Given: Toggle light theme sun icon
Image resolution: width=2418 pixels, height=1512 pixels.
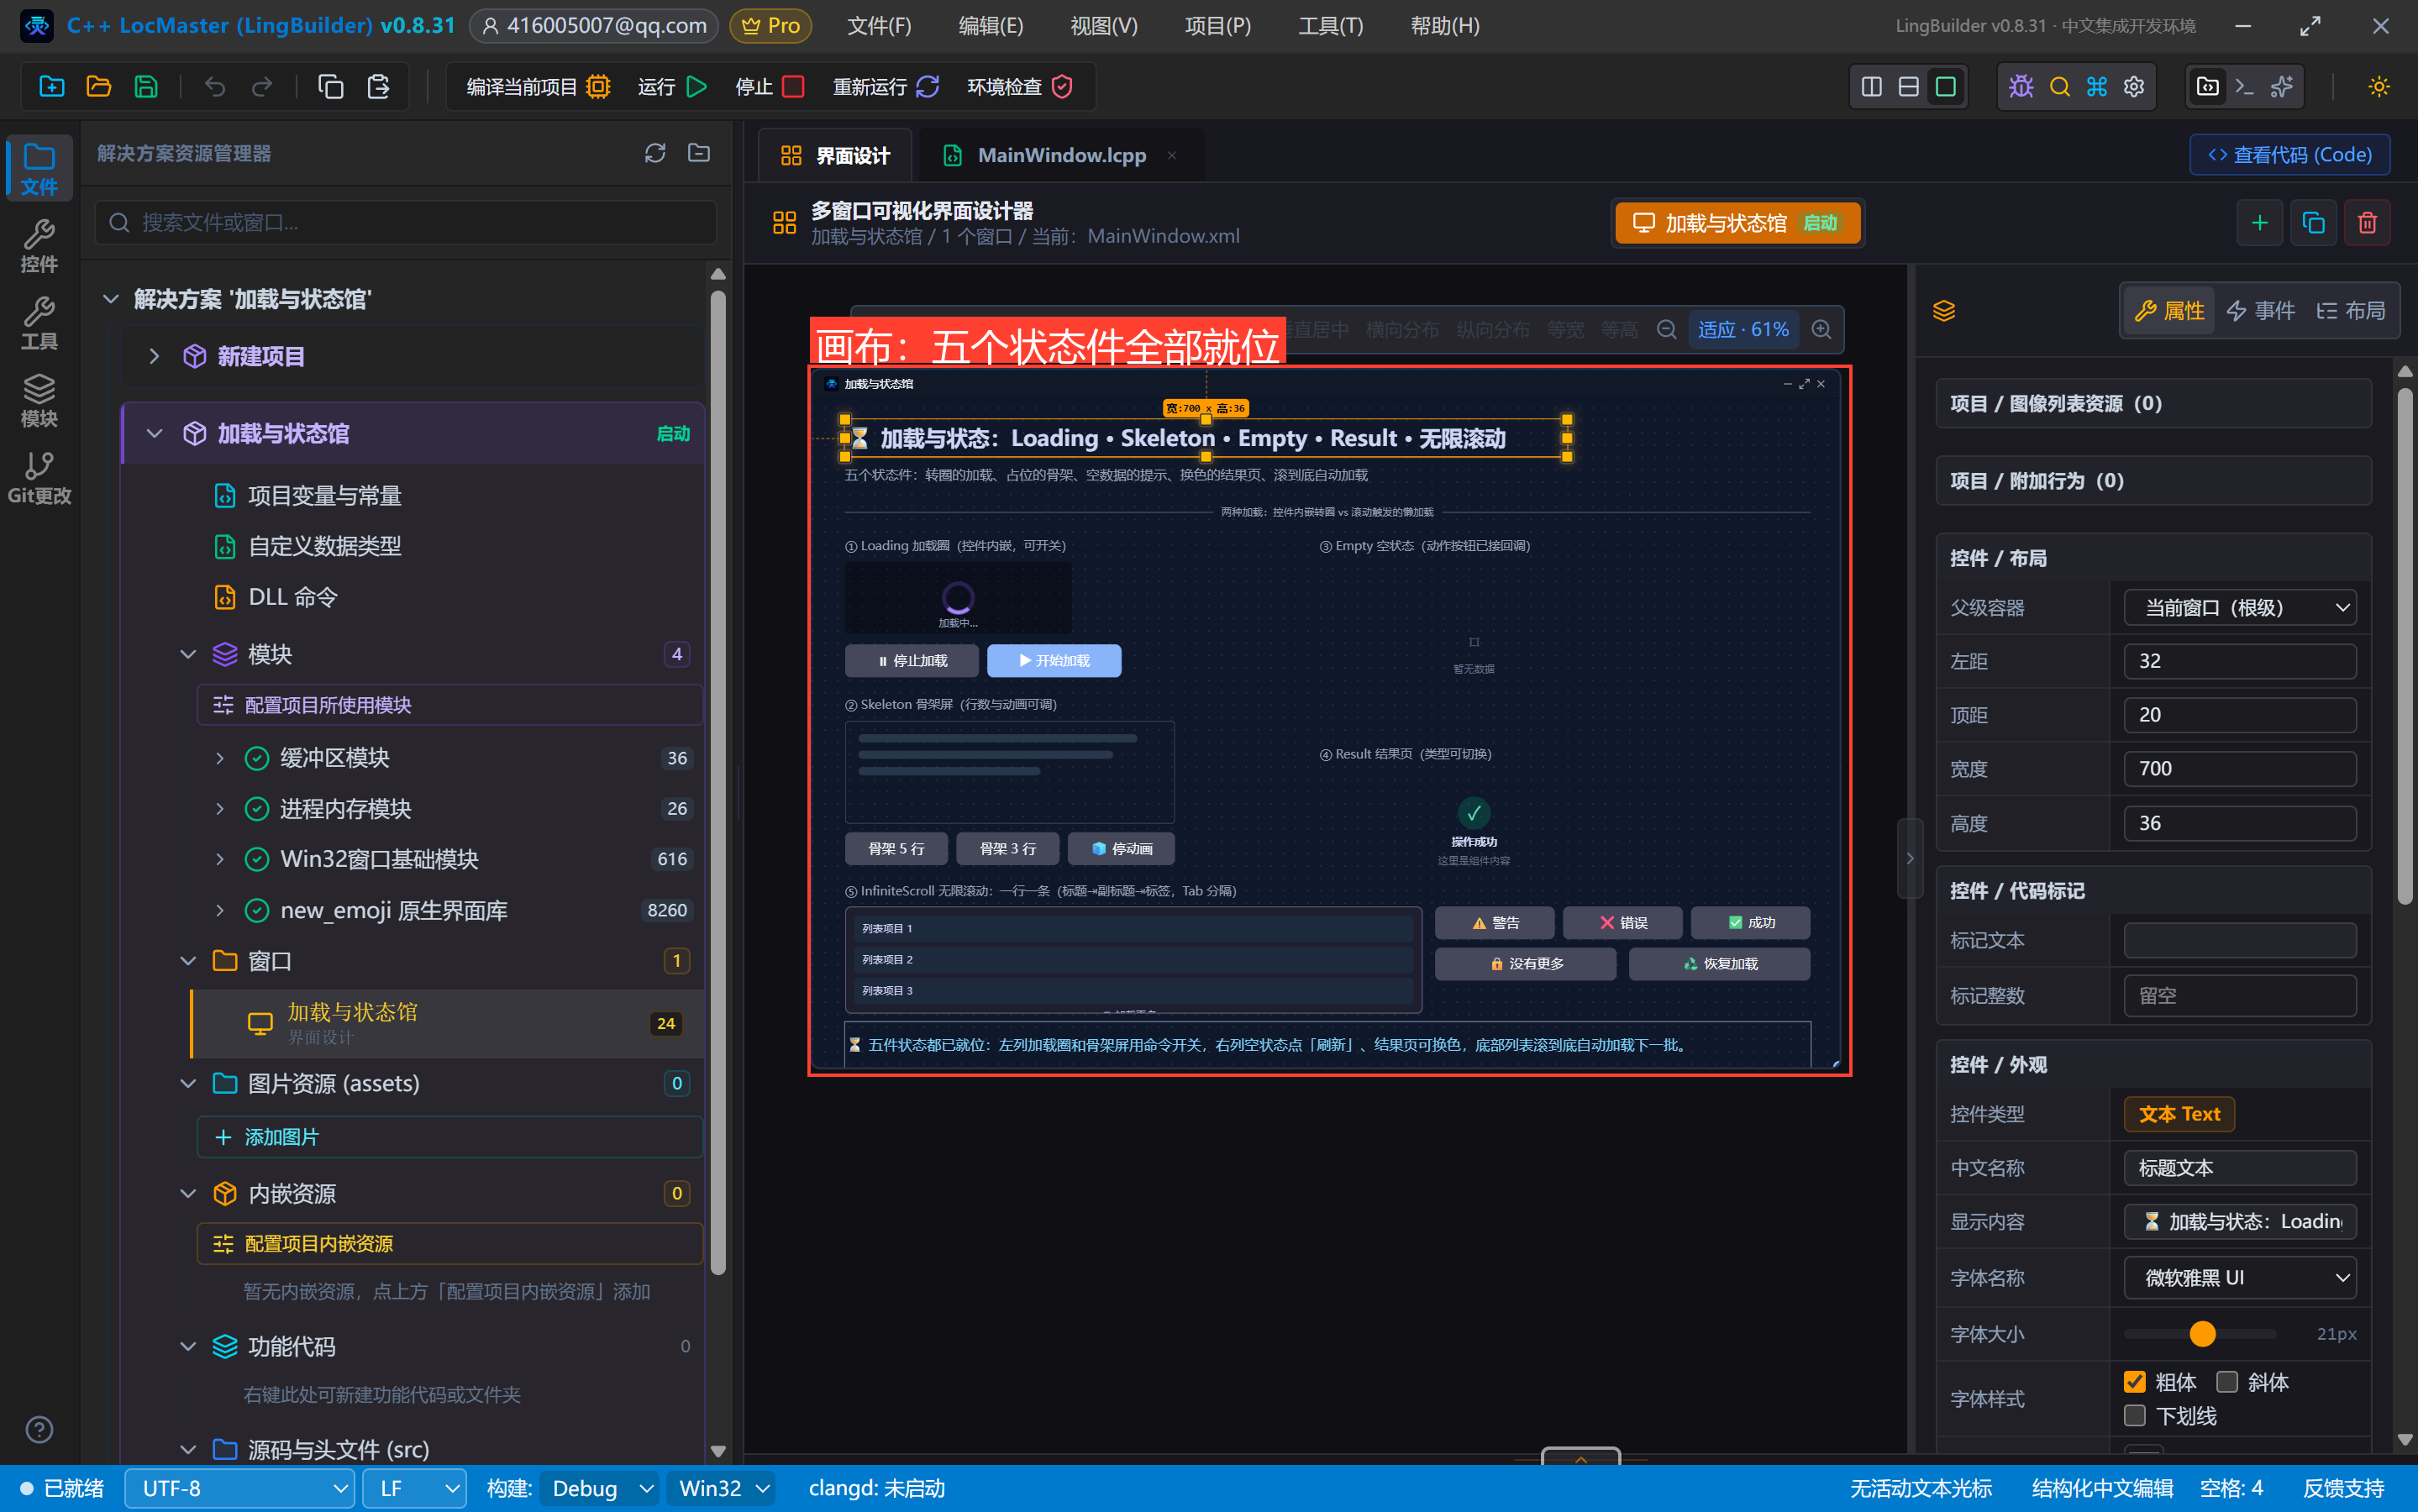Looking at the screenshot, I should pos(2379,86).
